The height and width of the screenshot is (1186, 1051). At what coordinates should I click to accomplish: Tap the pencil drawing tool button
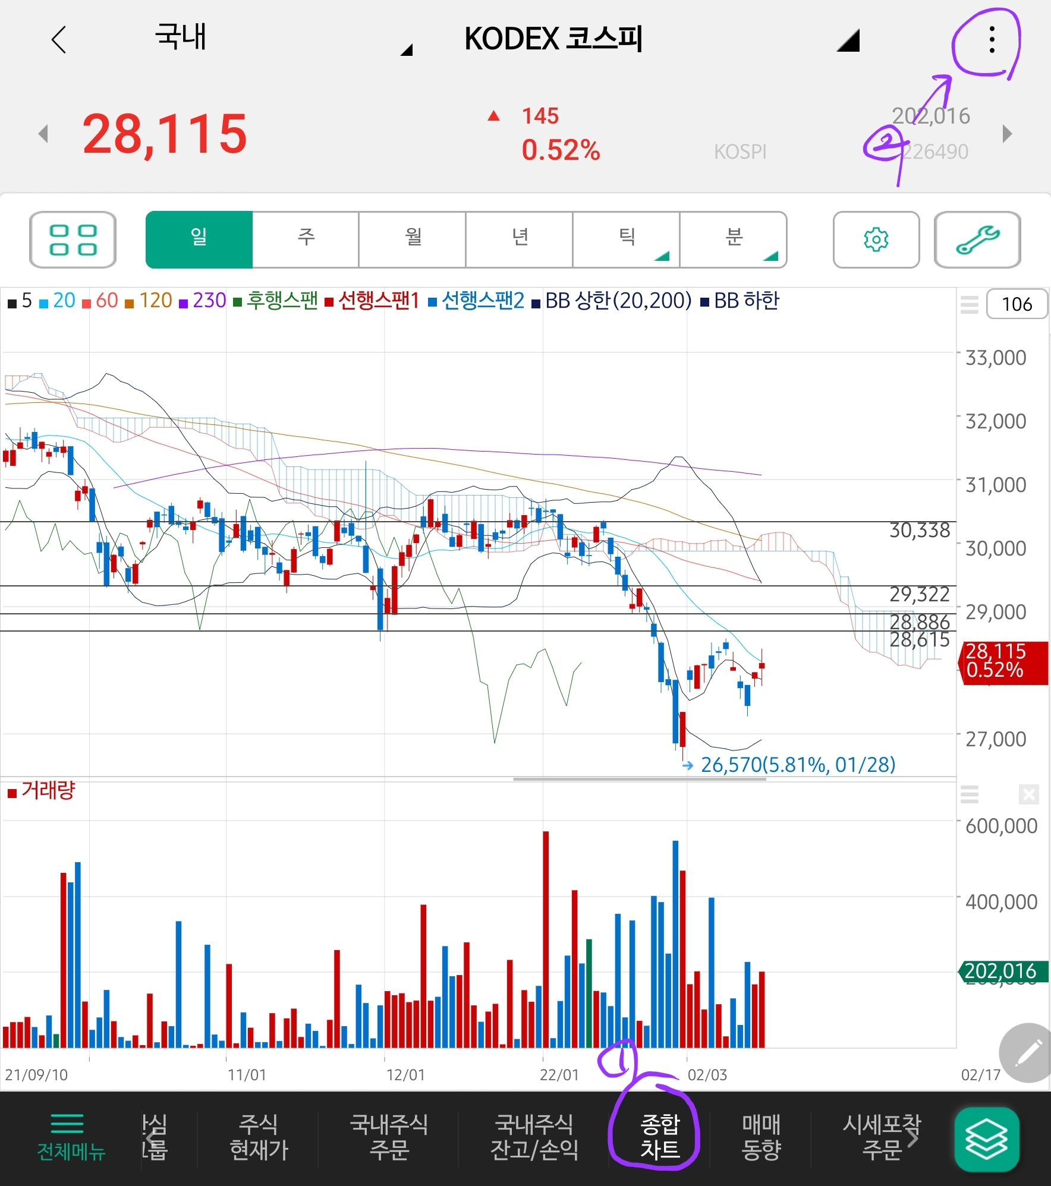coord(1029,1053)
